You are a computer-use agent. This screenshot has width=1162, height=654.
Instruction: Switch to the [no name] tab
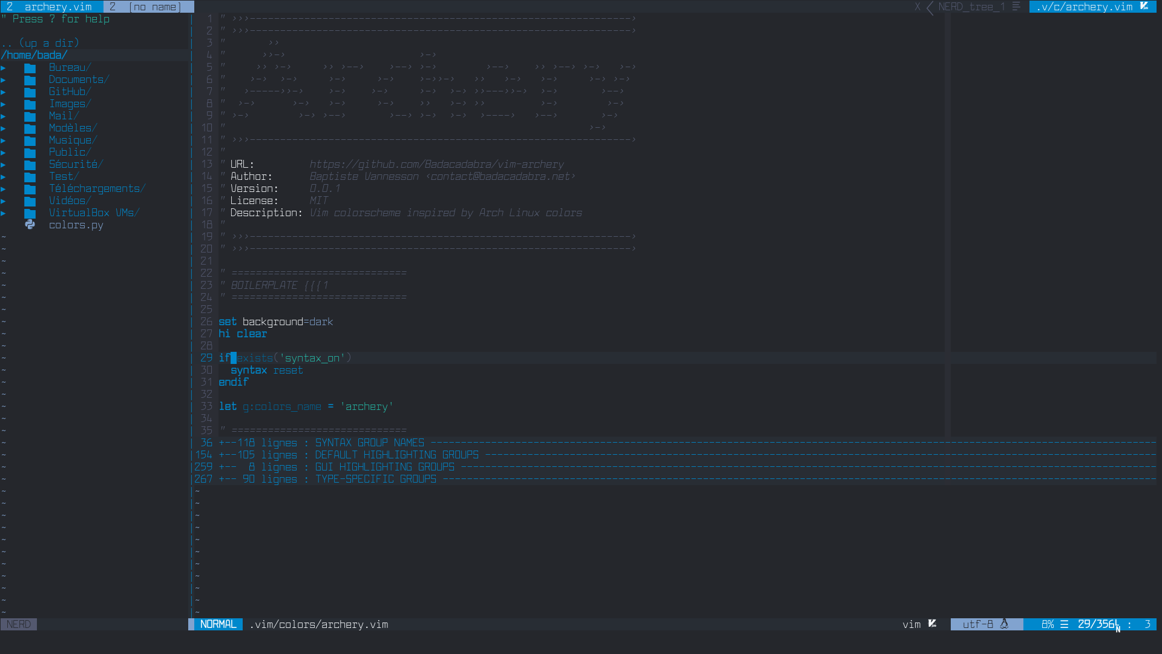coord(154,7)
